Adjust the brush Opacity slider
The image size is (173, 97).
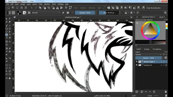click(85, 13)
